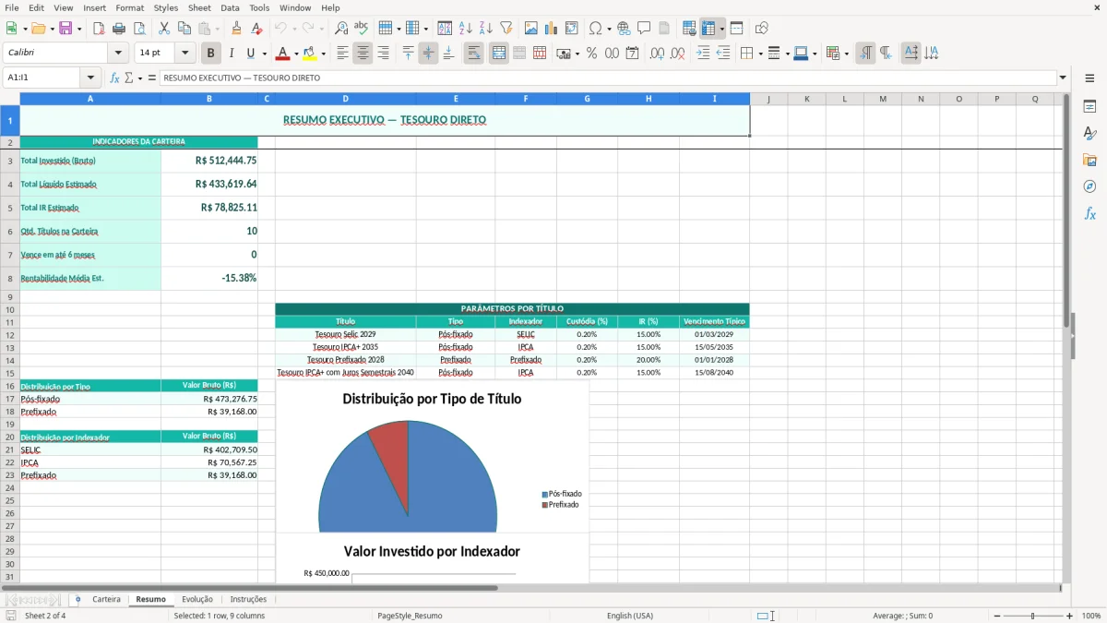Image resolution: width=1107 pixels, height=623 pixels.
Task: Apply the red font color
Action: pos(283,54)
